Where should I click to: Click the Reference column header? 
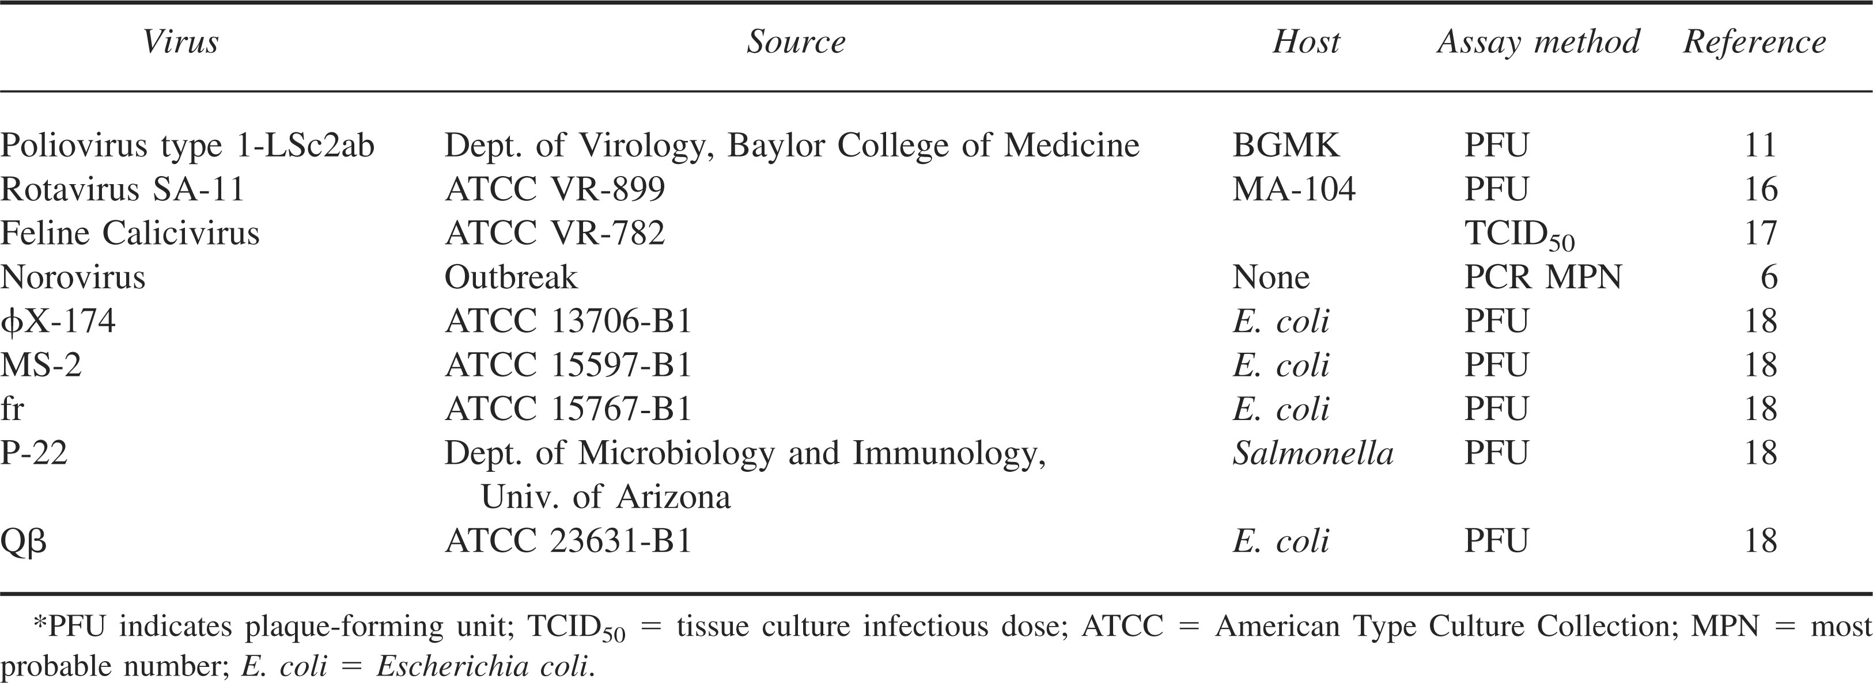pos(1754,42)
